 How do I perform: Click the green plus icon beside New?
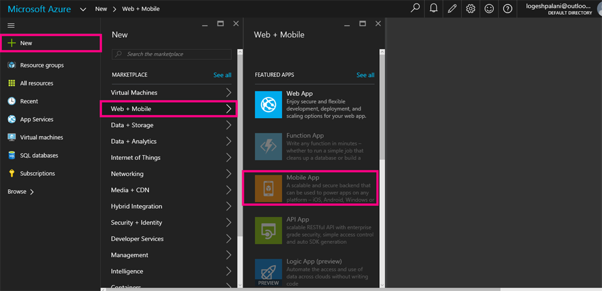[x=12, y=43]
